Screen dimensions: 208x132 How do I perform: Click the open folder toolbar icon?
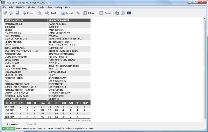pos(11,13)
